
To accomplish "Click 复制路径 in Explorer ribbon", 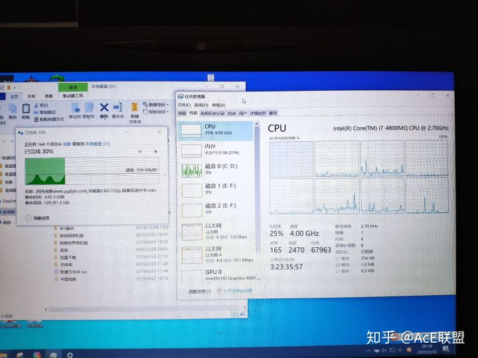I will (x=45, y=112).
